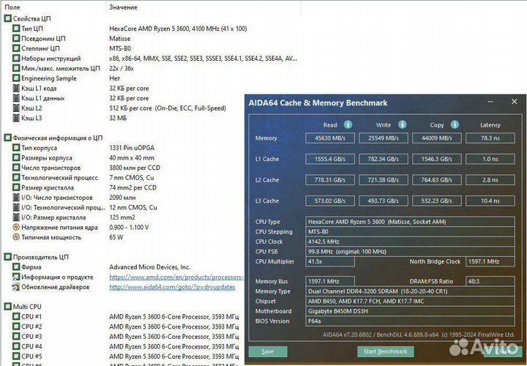Screen dimensions: 527x366
Task: Click icon next to 'Наборы инструкций'
Action: coord(16,58)
